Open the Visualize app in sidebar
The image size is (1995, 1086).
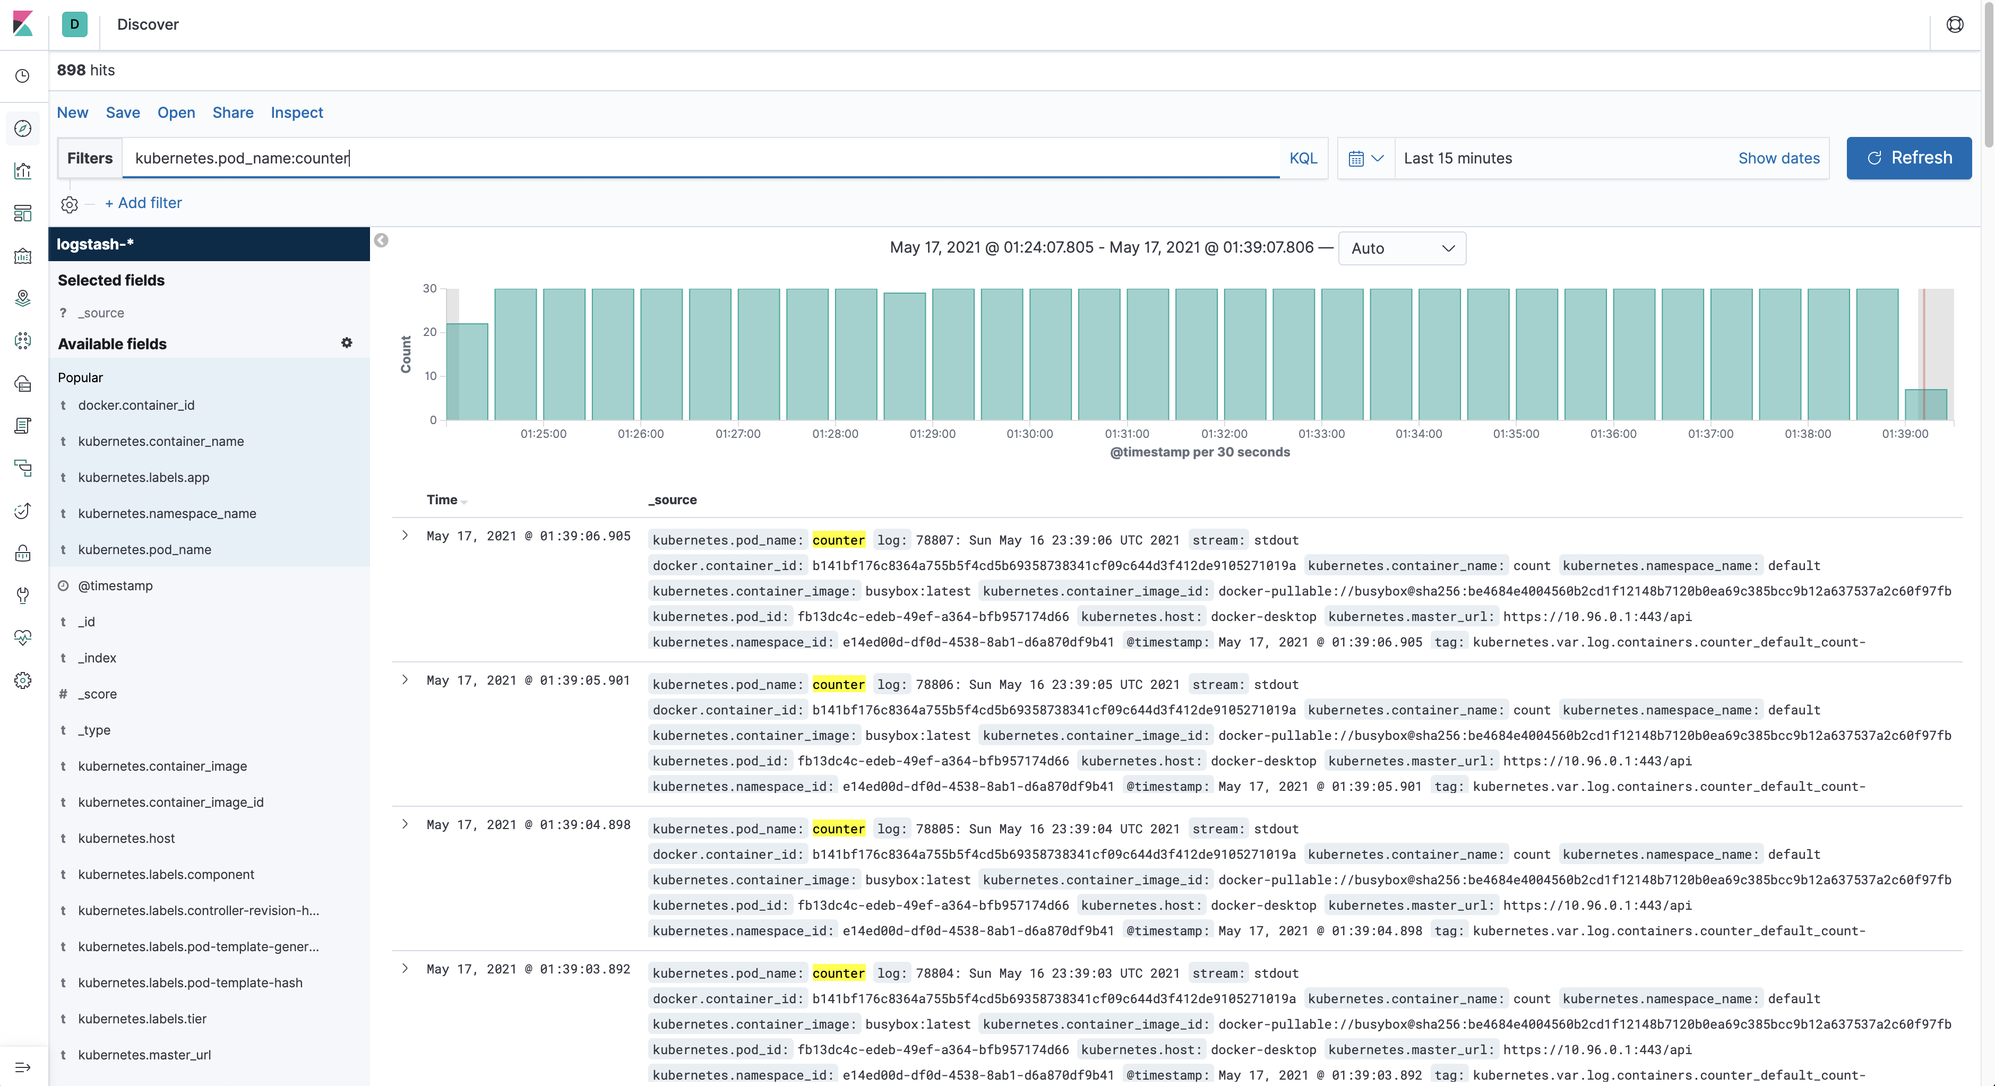[x=22, y=170]
